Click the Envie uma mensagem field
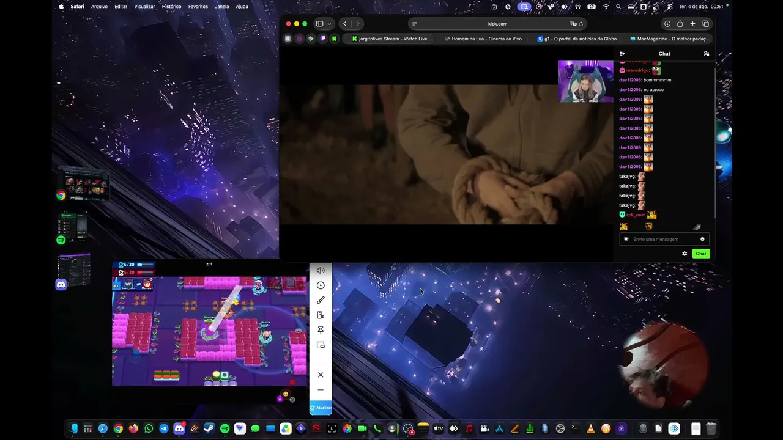The height and width of the screenshot is (440, 783). [664, 239]
